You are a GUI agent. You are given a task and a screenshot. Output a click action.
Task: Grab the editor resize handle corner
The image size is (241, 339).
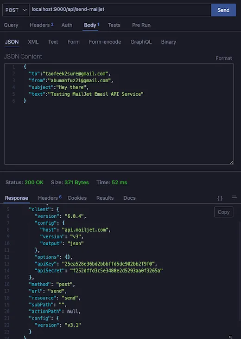[x=232, y=163]
